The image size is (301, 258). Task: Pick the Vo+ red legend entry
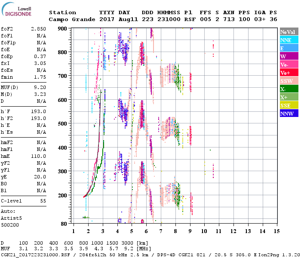287,73
